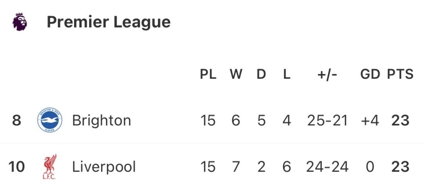Click the Liverpool club crest

coord(50,167)
